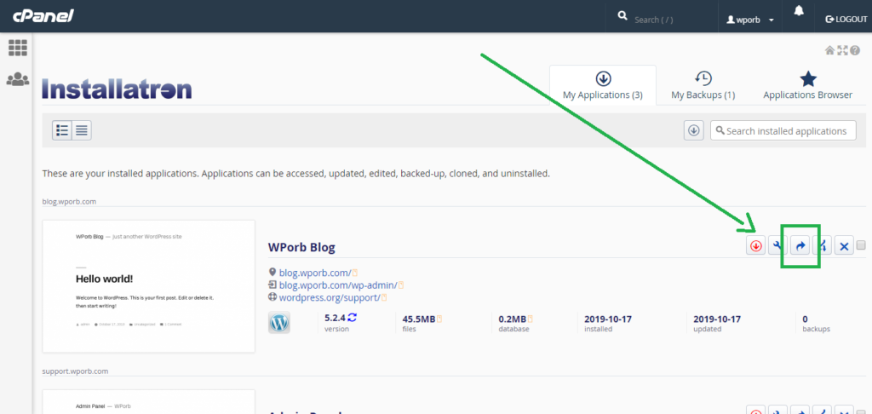
Task: Click the WPorb Blog title
Action: coord(301,246)
